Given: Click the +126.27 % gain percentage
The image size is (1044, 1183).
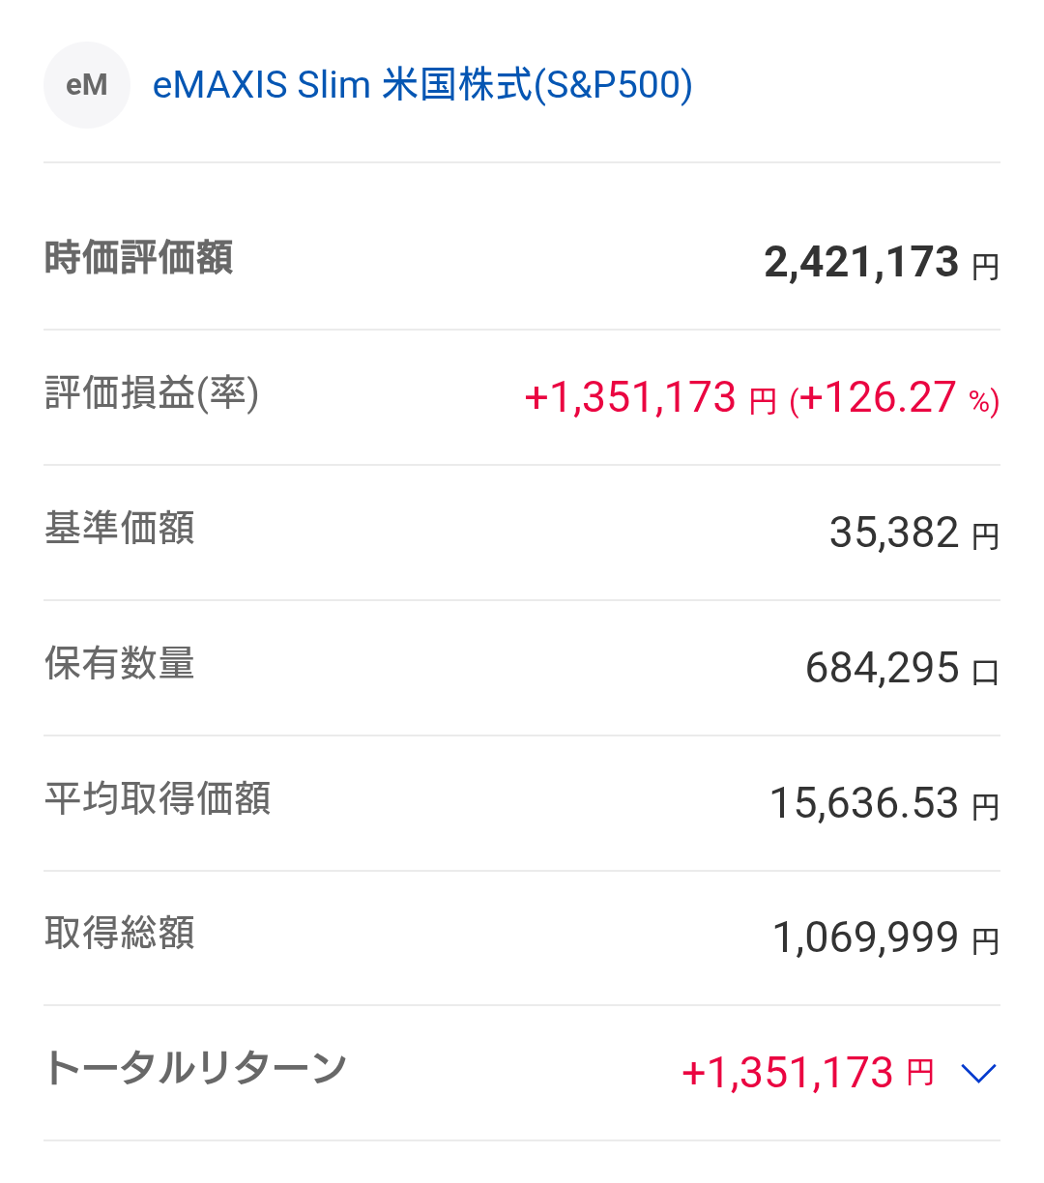Looking at the screenshot, I should pyautogui.click(x=894, y=398).
